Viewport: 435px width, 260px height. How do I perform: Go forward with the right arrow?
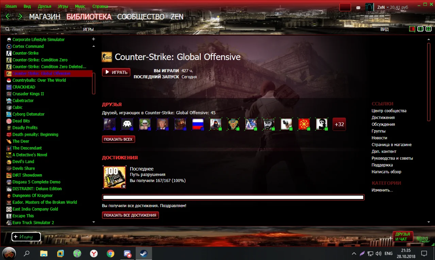click(x=20, y=16)
